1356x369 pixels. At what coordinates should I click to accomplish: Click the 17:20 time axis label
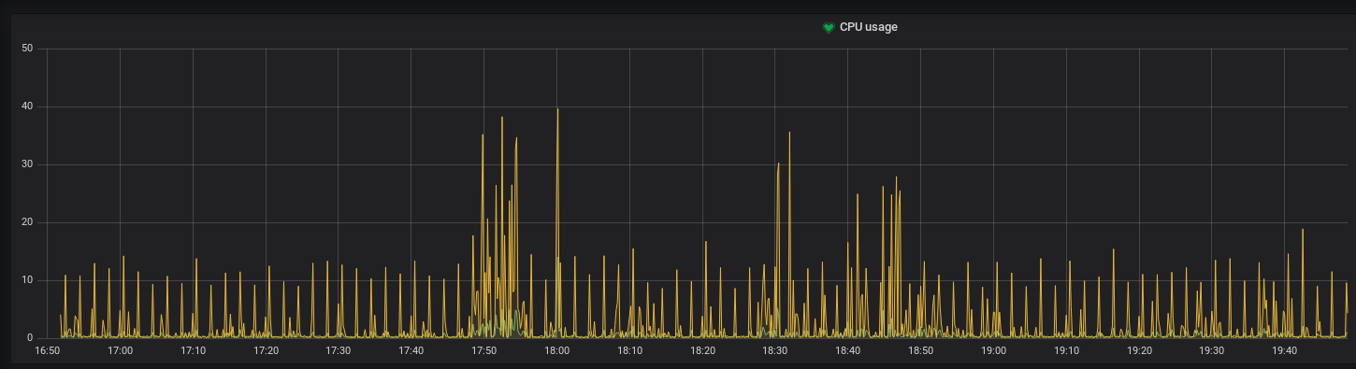266,350
